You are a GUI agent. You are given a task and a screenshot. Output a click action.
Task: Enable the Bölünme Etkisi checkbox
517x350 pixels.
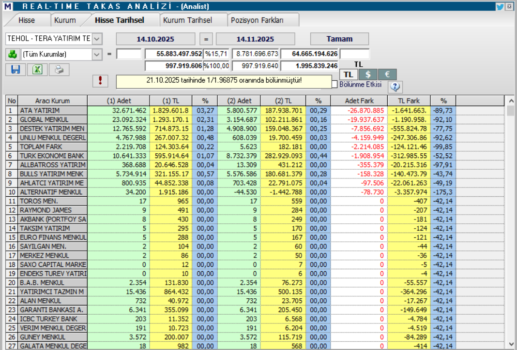click(x=335, y=85)
